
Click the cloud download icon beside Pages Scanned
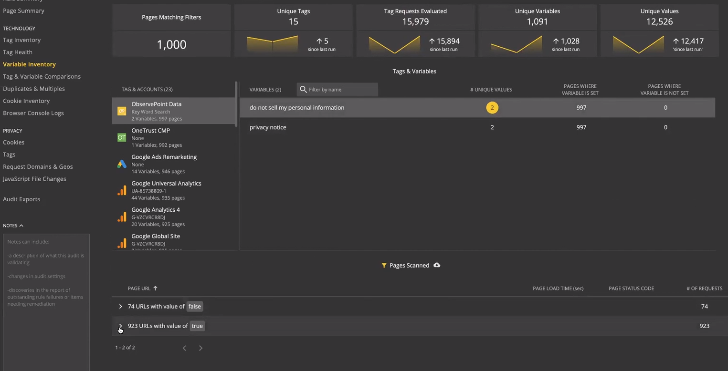[x=437, y=265]
